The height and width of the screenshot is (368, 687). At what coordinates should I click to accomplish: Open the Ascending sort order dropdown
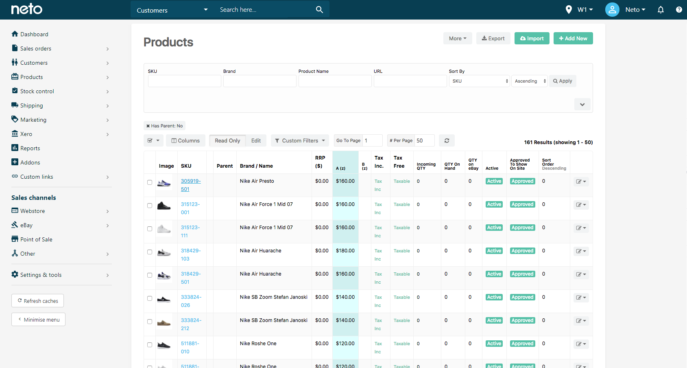(530, 81)
